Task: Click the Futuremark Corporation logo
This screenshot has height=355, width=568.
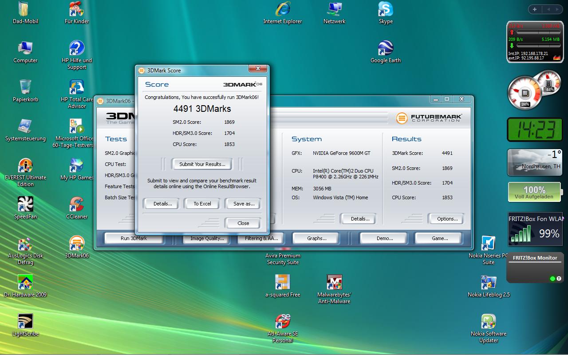Action: click(x=429, y=118)
